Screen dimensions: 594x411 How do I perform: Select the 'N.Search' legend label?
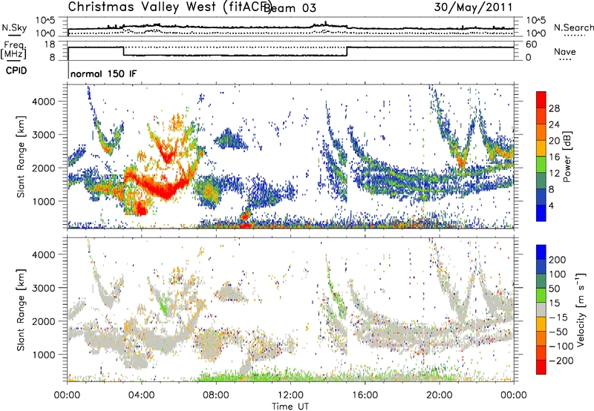(x=573, y=27)
